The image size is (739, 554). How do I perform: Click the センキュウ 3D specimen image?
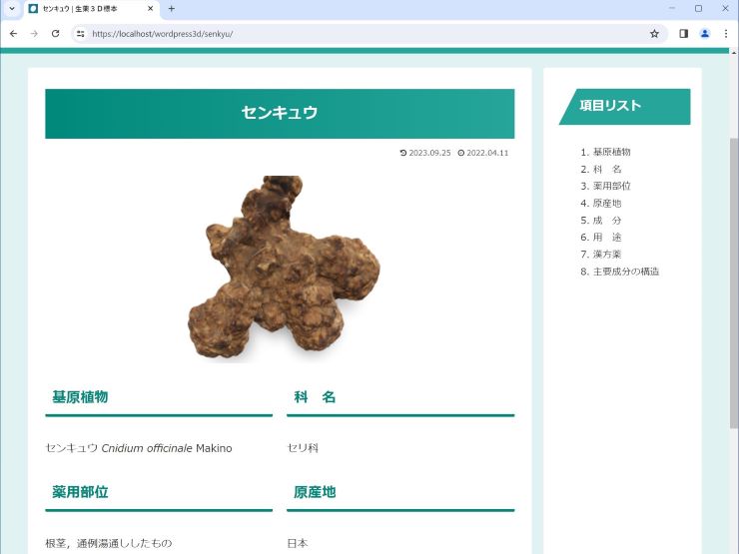[284, 268]
